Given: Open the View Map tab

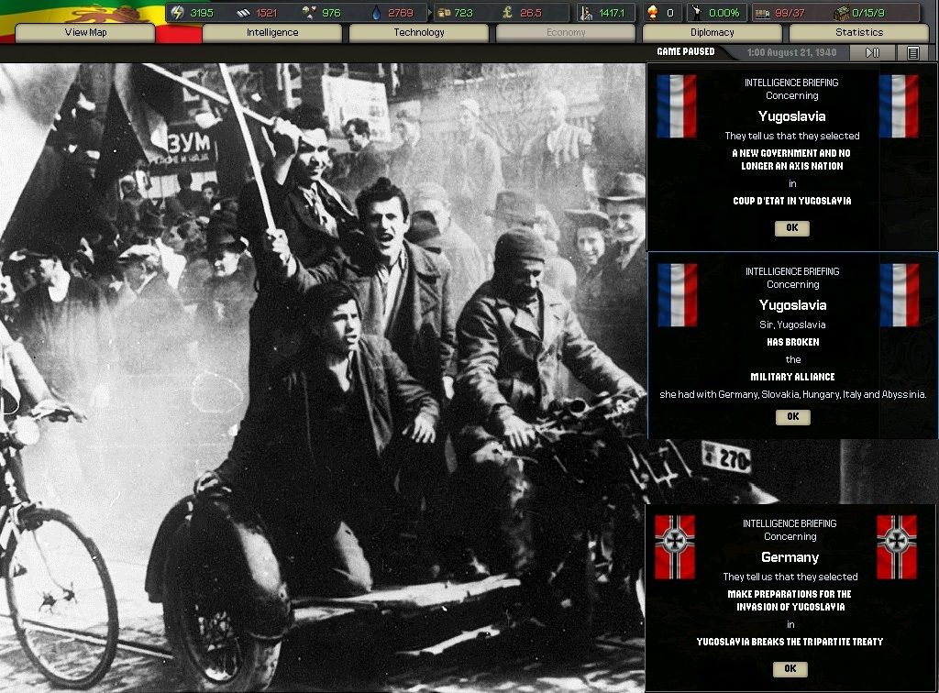Looking at the screenshot, I should (x=85, y=33).
